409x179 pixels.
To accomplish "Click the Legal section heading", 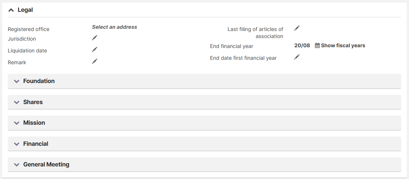I will (25, 10).
